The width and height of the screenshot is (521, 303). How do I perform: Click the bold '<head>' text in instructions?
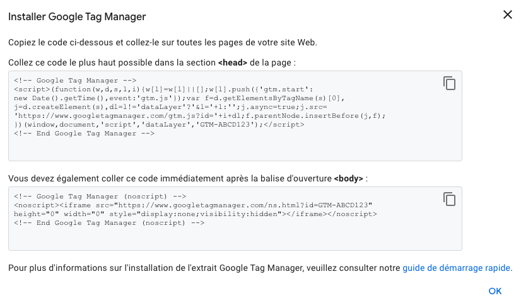(232, 62)
